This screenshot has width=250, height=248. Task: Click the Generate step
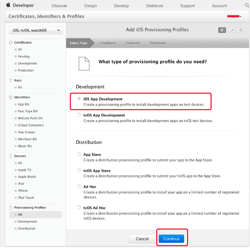(x=133, y=43)
